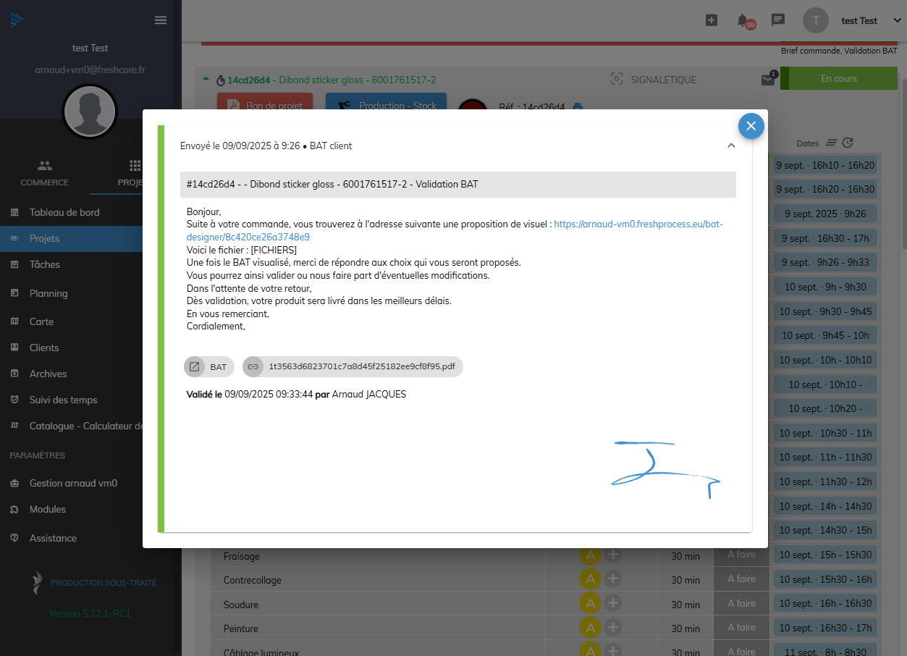The width and height of the screenshot is (907, 656).
Task: Close the BAT client message dialog
Action: pos(751,126)
